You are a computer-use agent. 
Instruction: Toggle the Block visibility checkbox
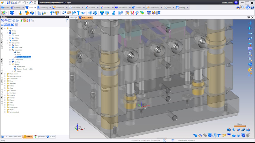click(2, 45)
